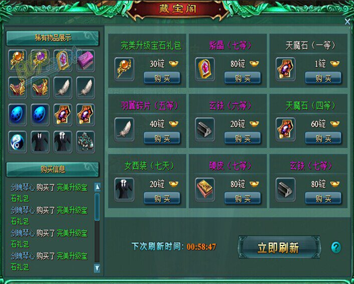Click the green ore rock icon

pyautogui.click(x=86, y=142)
